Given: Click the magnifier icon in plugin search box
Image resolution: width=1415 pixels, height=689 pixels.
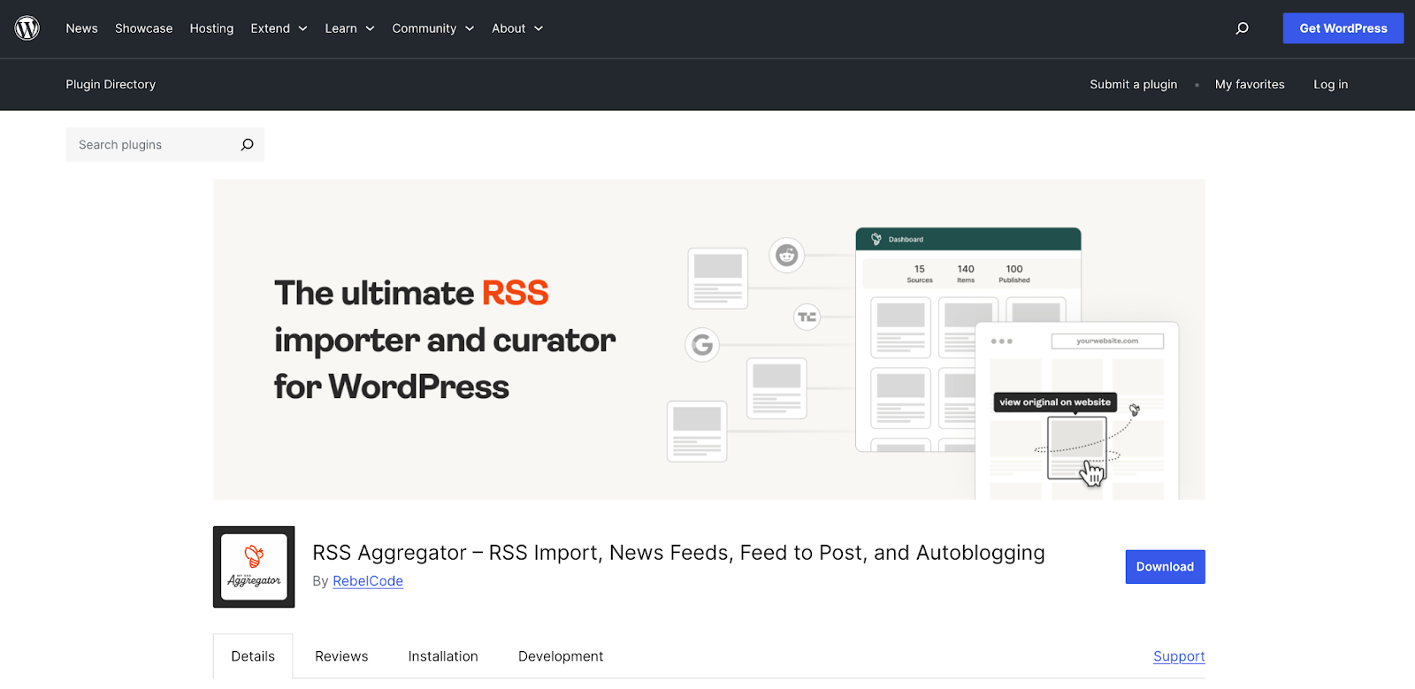Looking at the screenshot, I should click(x=247, y=145).
